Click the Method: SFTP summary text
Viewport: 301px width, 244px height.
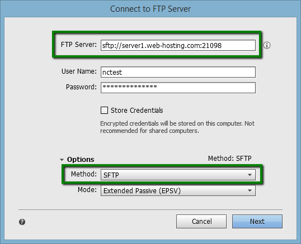[230, 159]
